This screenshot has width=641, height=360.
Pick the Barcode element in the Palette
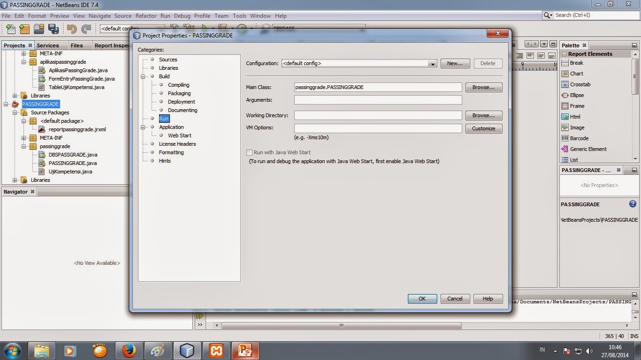click(579, 138)
